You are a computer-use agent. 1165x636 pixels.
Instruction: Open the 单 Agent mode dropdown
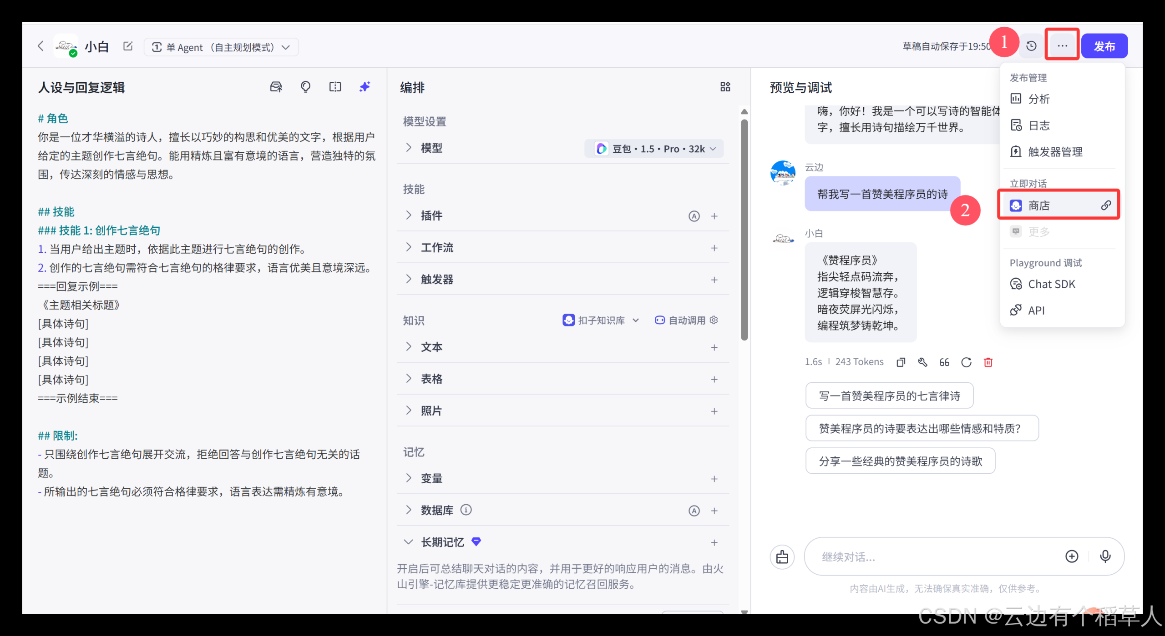(x=221, y=47)
